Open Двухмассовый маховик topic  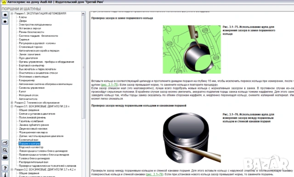(33, 129)
